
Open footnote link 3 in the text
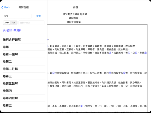click(x=110, y=53)
